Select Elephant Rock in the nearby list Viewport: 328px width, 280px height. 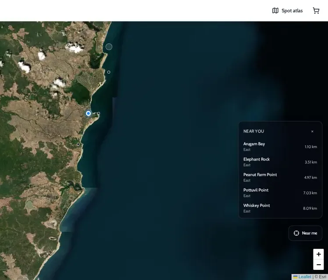(280, 162)
